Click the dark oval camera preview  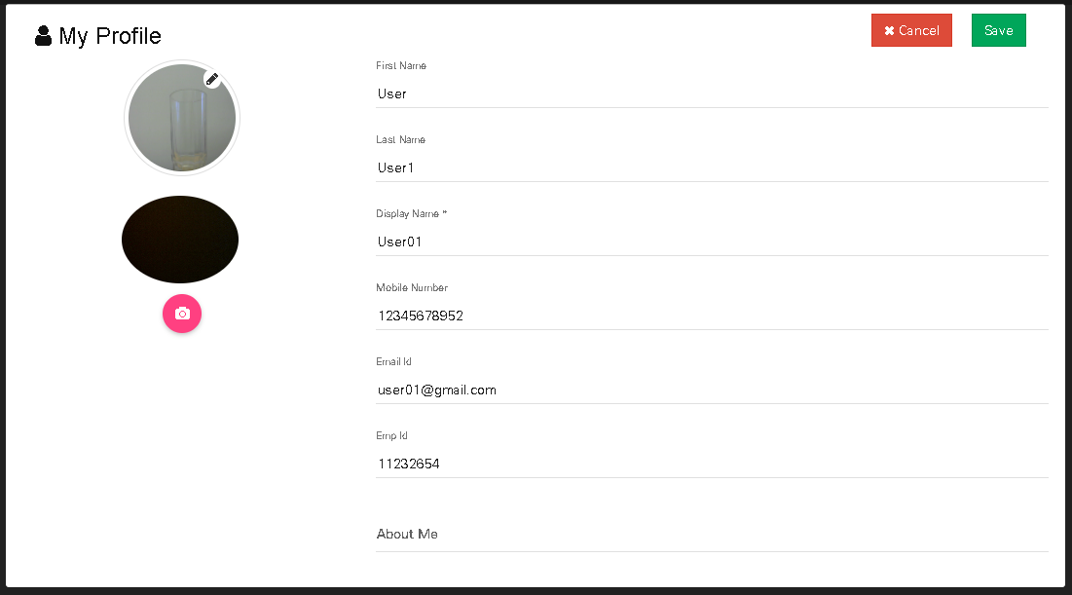[180, 240]
